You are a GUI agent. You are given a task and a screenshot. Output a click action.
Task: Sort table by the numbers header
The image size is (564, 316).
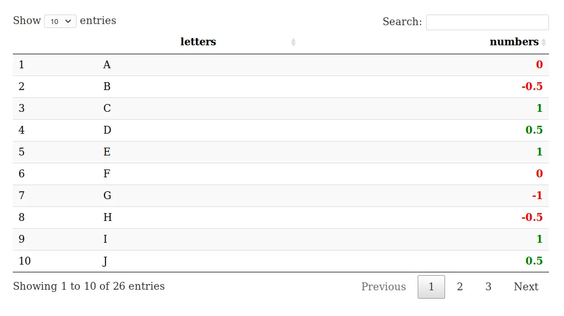tap(514, 42)
